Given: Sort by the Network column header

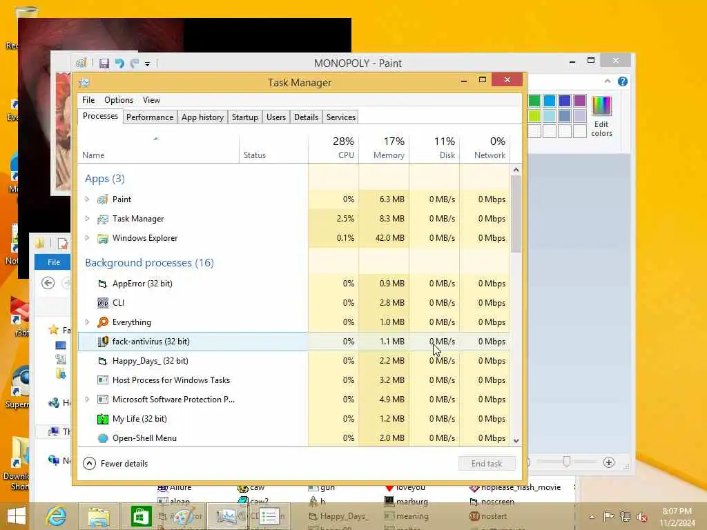Looking at the screenshot, I should pos(485,148).
